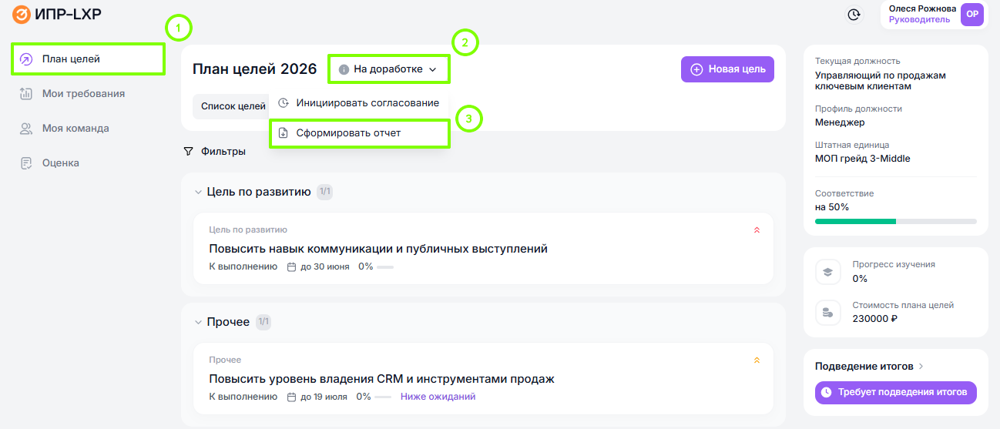Collapse the Цель по развитию section
The image size is (1000, 429).
199,192
